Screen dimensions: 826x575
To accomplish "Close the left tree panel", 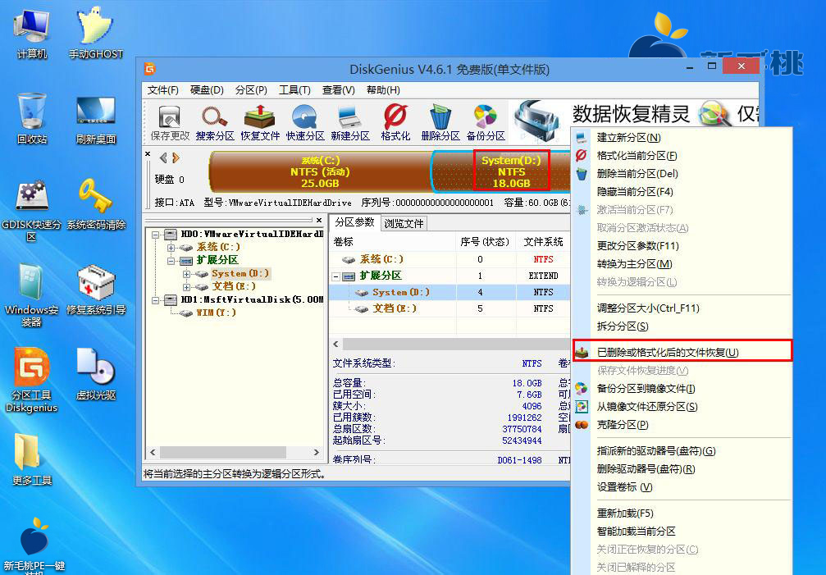I will point(319,220).
